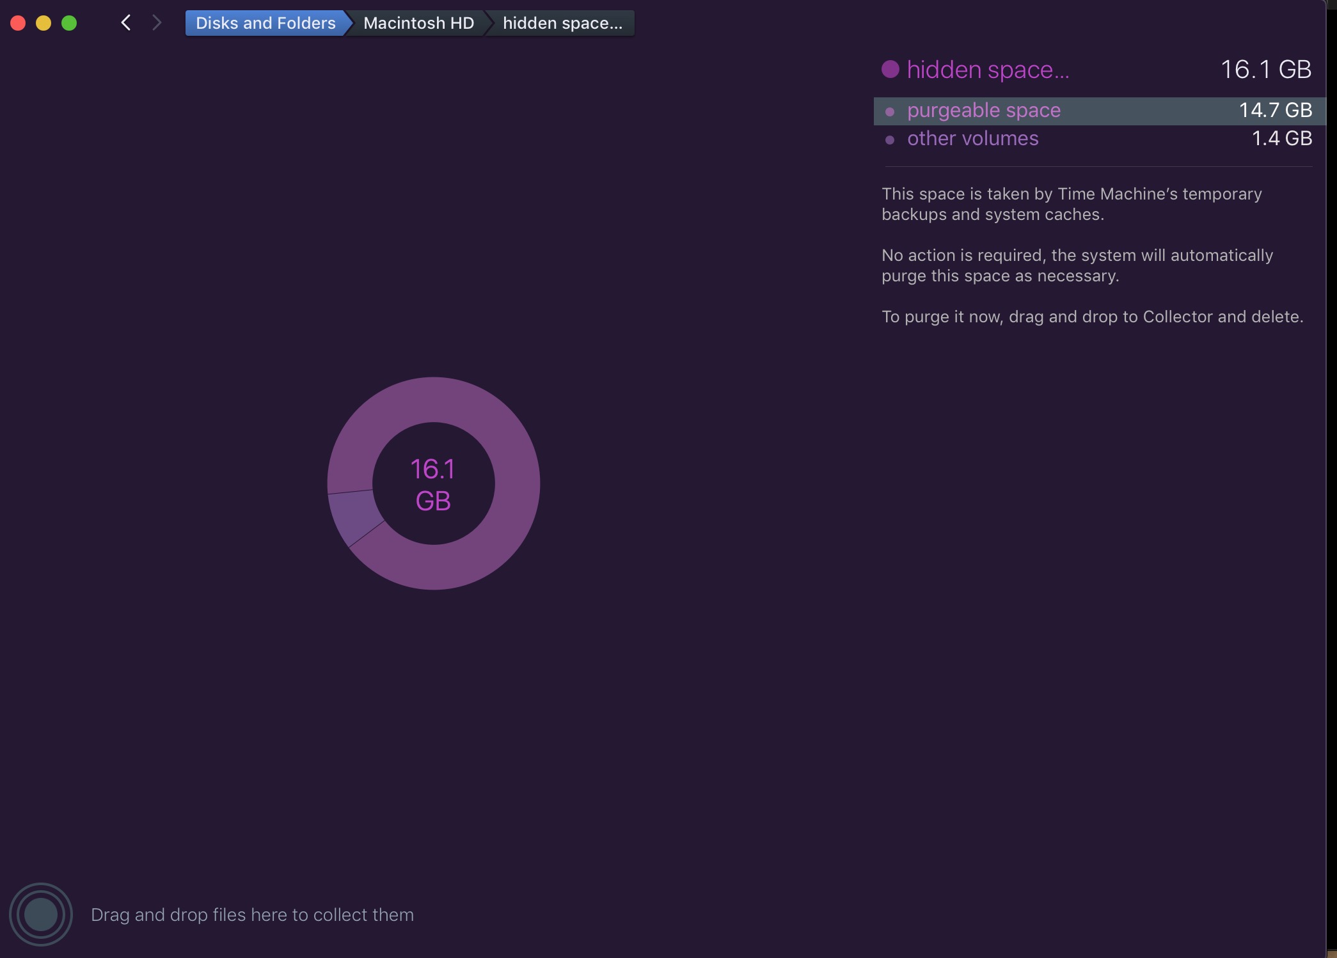Click the 16.1 GB chart center
The width and height of the screenshot is (1337, 958).
[433, 484]
